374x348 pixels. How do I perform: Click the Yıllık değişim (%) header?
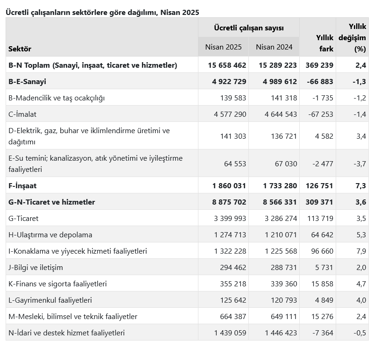click(x=353, y=37)
